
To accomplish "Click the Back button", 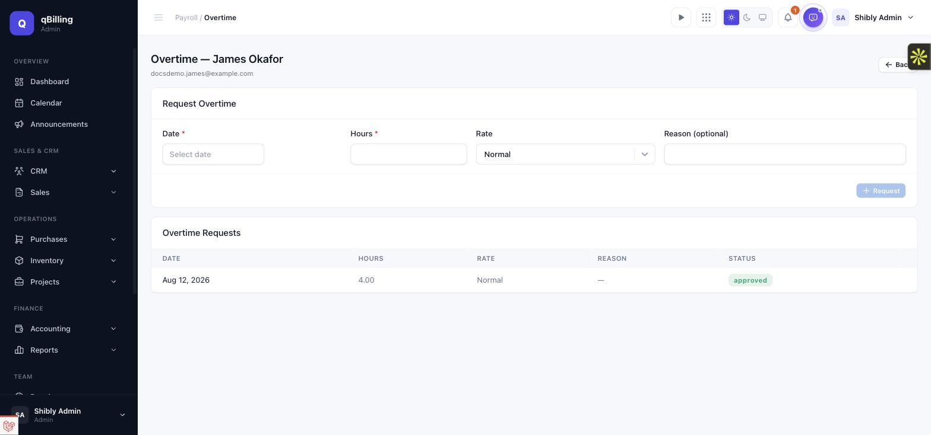I will point(897,65).
